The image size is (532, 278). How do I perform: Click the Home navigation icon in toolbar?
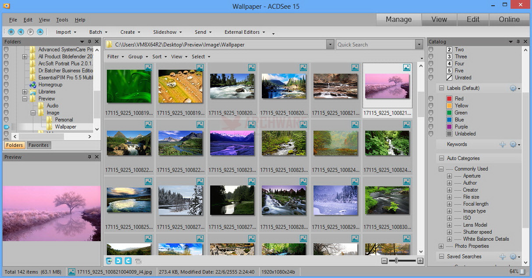pos(11,32)
